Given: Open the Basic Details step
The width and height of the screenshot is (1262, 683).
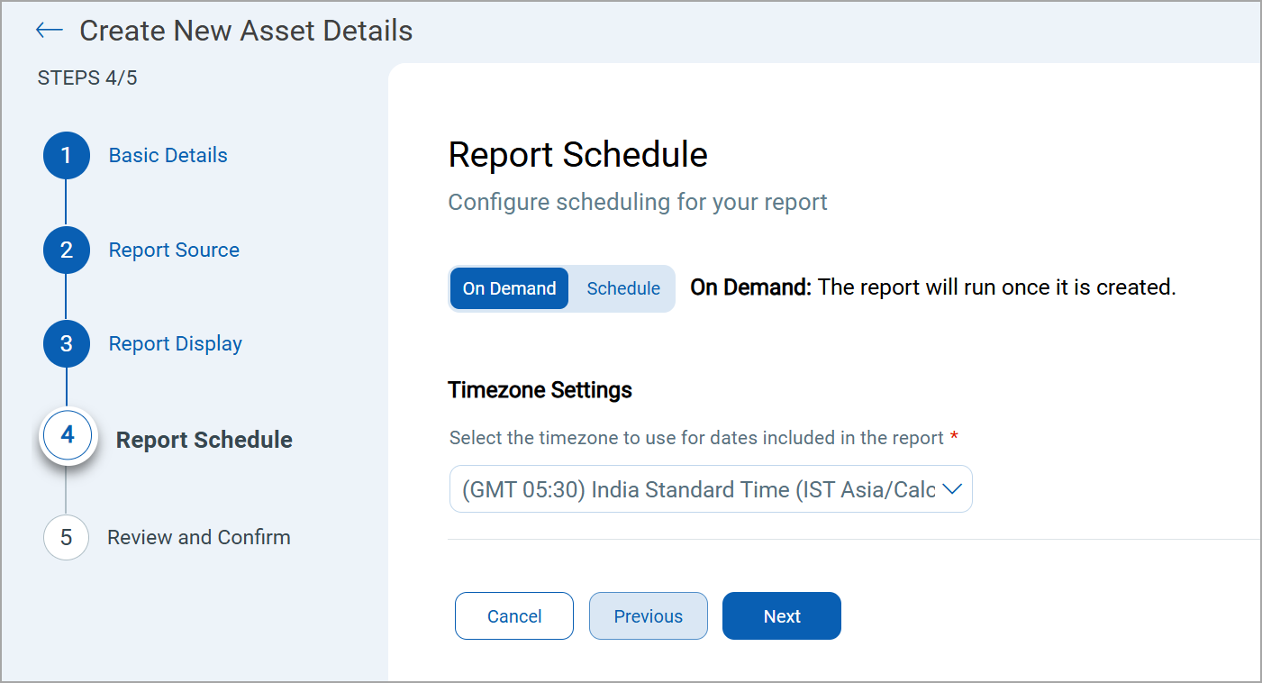Looking at the screenshot, I should [168, 155].
